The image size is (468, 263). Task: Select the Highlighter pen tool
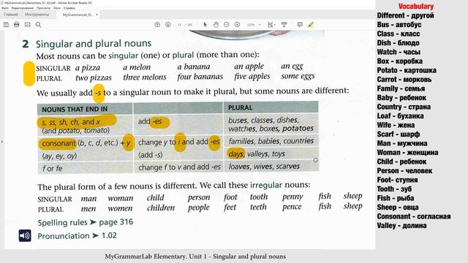point(311,25)
